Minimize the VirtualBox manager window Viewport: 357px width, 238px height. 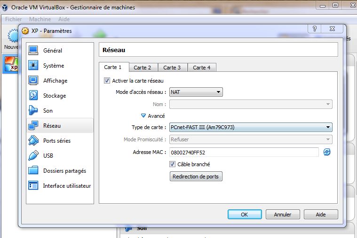point(323,6)
